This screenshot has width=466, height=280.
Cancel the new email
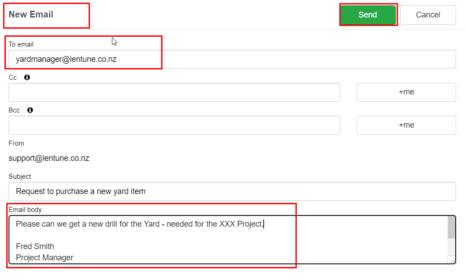click(x=428, y=15)
